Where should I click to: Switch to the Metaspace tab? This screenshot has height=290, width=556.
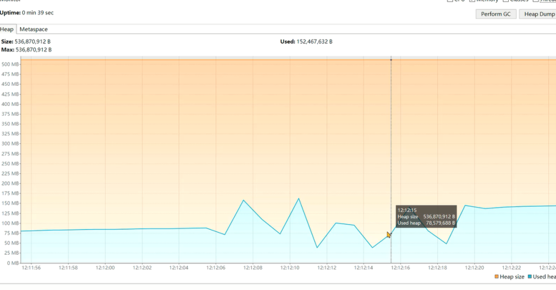[34, 29]
